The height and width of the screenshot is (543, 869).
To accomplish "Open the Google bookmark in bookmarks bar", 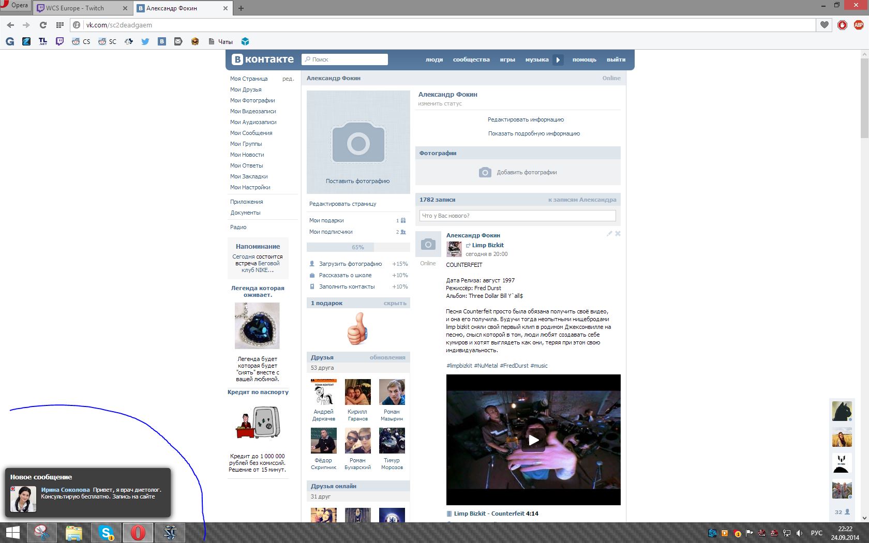I will [x=10, y=41].
